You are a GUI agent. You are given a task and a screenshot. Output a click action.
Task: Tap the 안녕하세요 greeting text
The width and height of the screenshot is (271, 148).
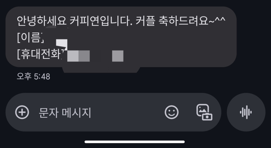42,21
